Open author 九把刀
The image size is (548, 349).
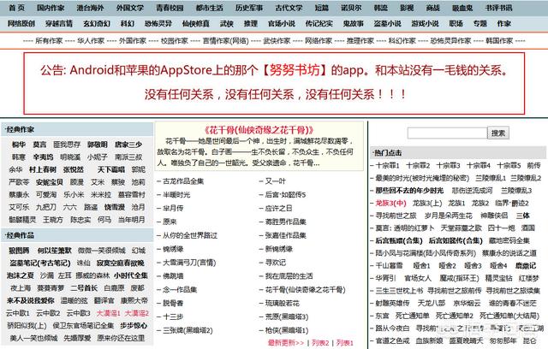tap(45, 207)
